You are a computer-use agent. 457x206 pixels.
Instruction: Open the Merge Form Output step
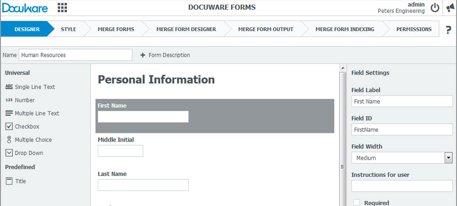pyautogui.click(x=266, y=29)
